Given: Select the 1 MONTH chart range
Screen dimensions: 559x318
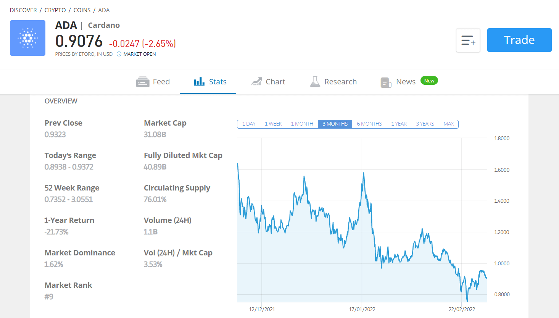Looking at the screenshot, I should pos(302,124).
